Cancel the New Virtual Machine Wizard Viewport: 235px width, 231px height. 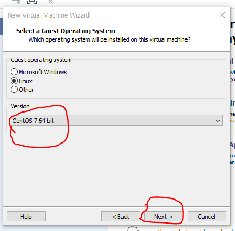tap(207, 217)
